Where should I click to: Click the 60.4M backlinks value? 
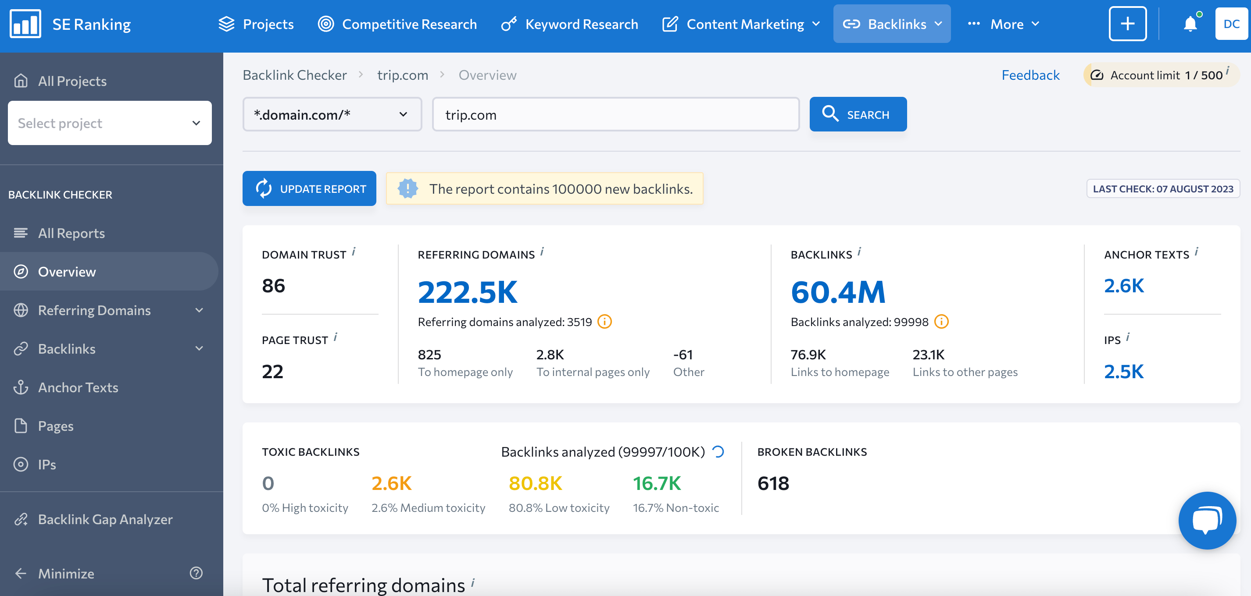tap(838, 292)
